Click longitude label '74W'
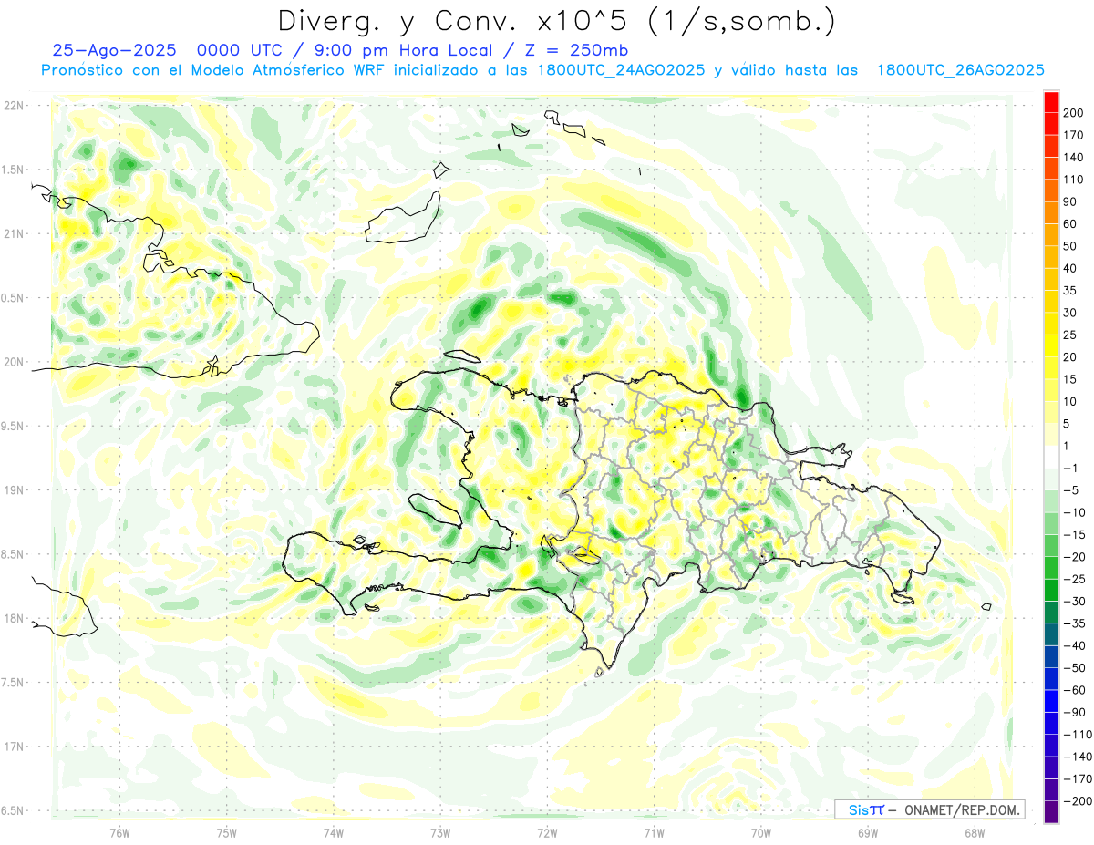This screenshot has width=1094, height=845. [x=334, y=833]
